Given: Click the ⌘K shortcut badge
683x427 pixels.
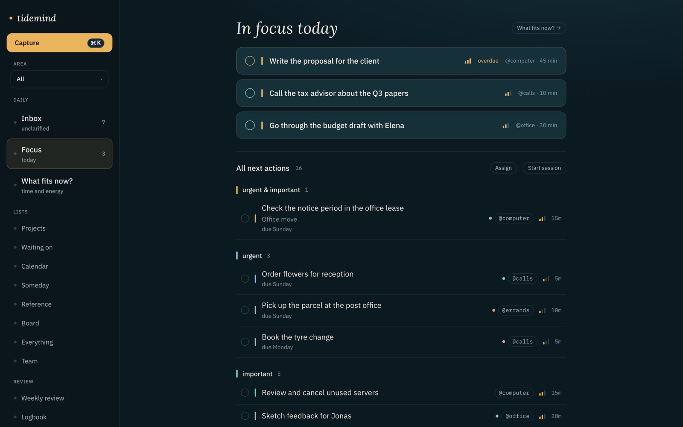Looking at the screenshot, I should tap(96, 43).
